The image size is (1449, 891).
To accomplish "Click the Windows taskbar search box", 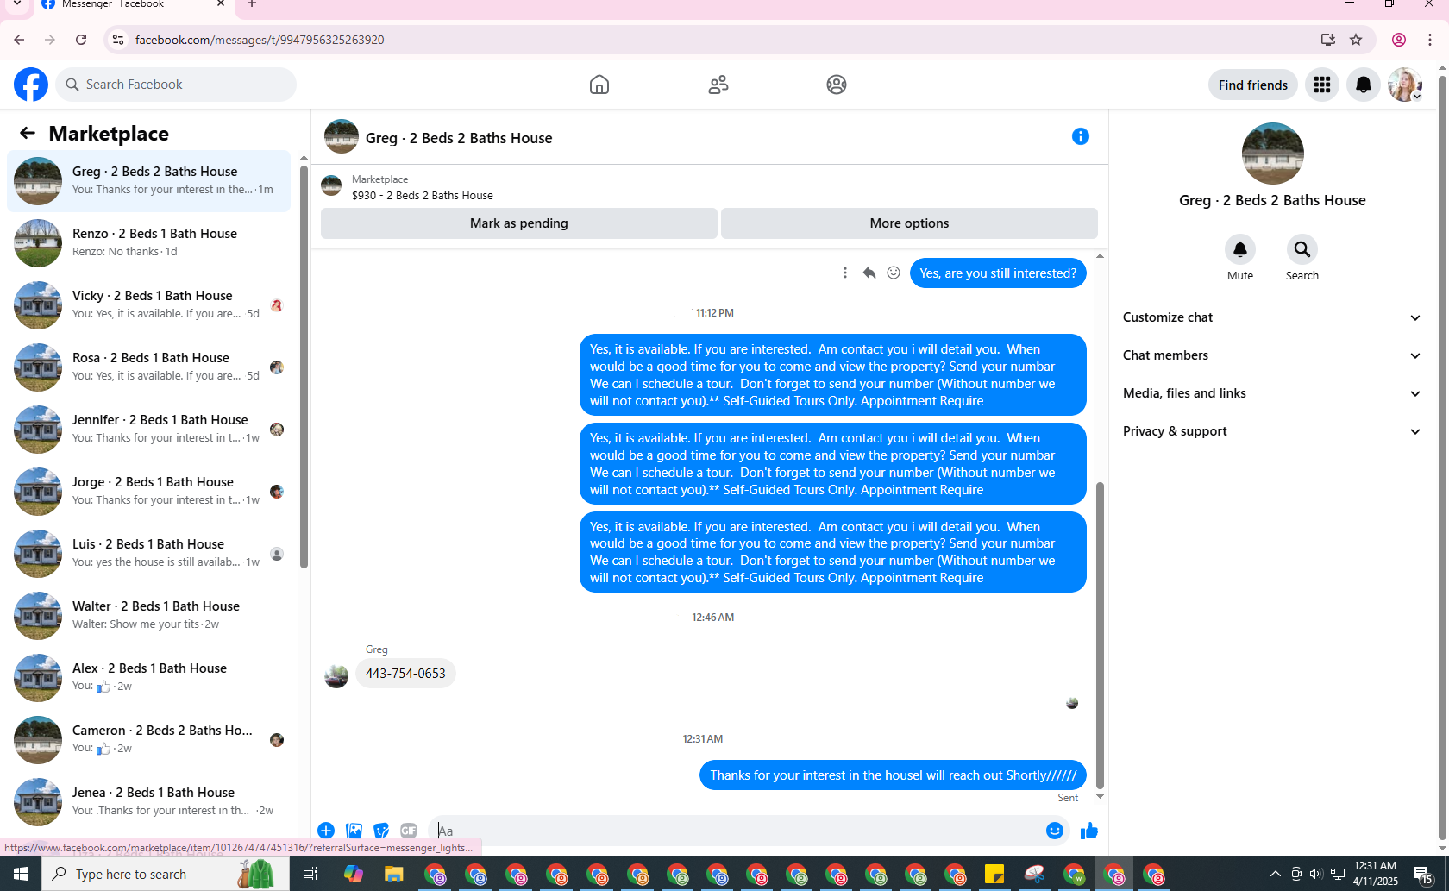I will click(164, 874).
